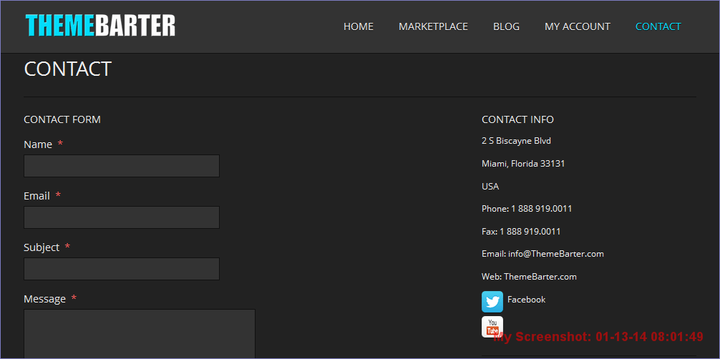Click the ThemeBarter logo
This screenshot has width=720, height=359.
pos(101,26)
